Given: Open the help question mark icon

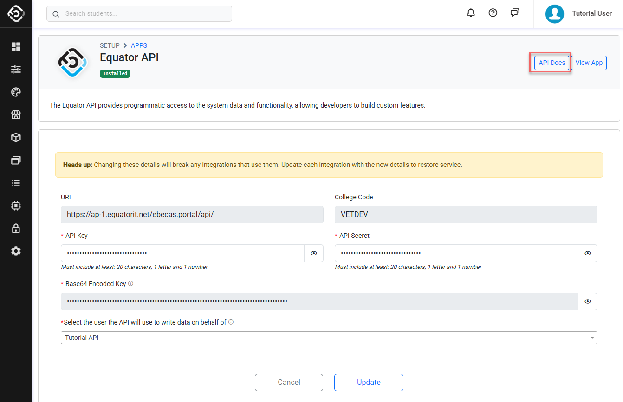Looking at the screenshot, I should point(493,13).
